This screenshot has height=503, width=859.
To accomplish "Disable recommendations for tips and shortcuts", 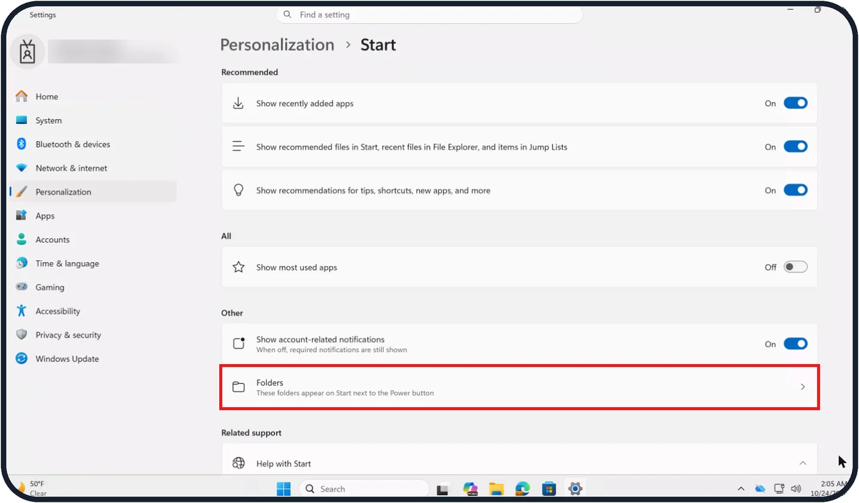I will [796, 190].
